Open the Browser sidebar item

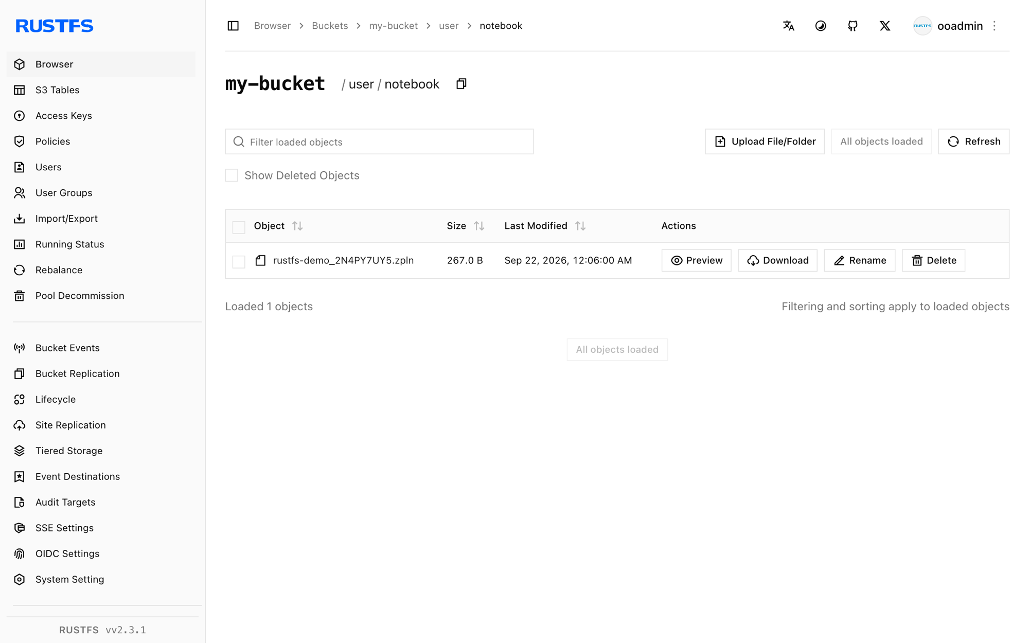coord(101,64)
